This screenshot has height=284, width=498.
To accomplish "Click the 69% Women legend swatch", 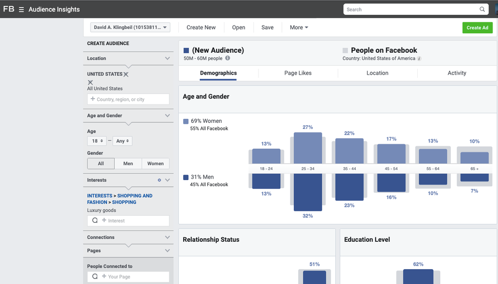I will (x=186, y=121).
